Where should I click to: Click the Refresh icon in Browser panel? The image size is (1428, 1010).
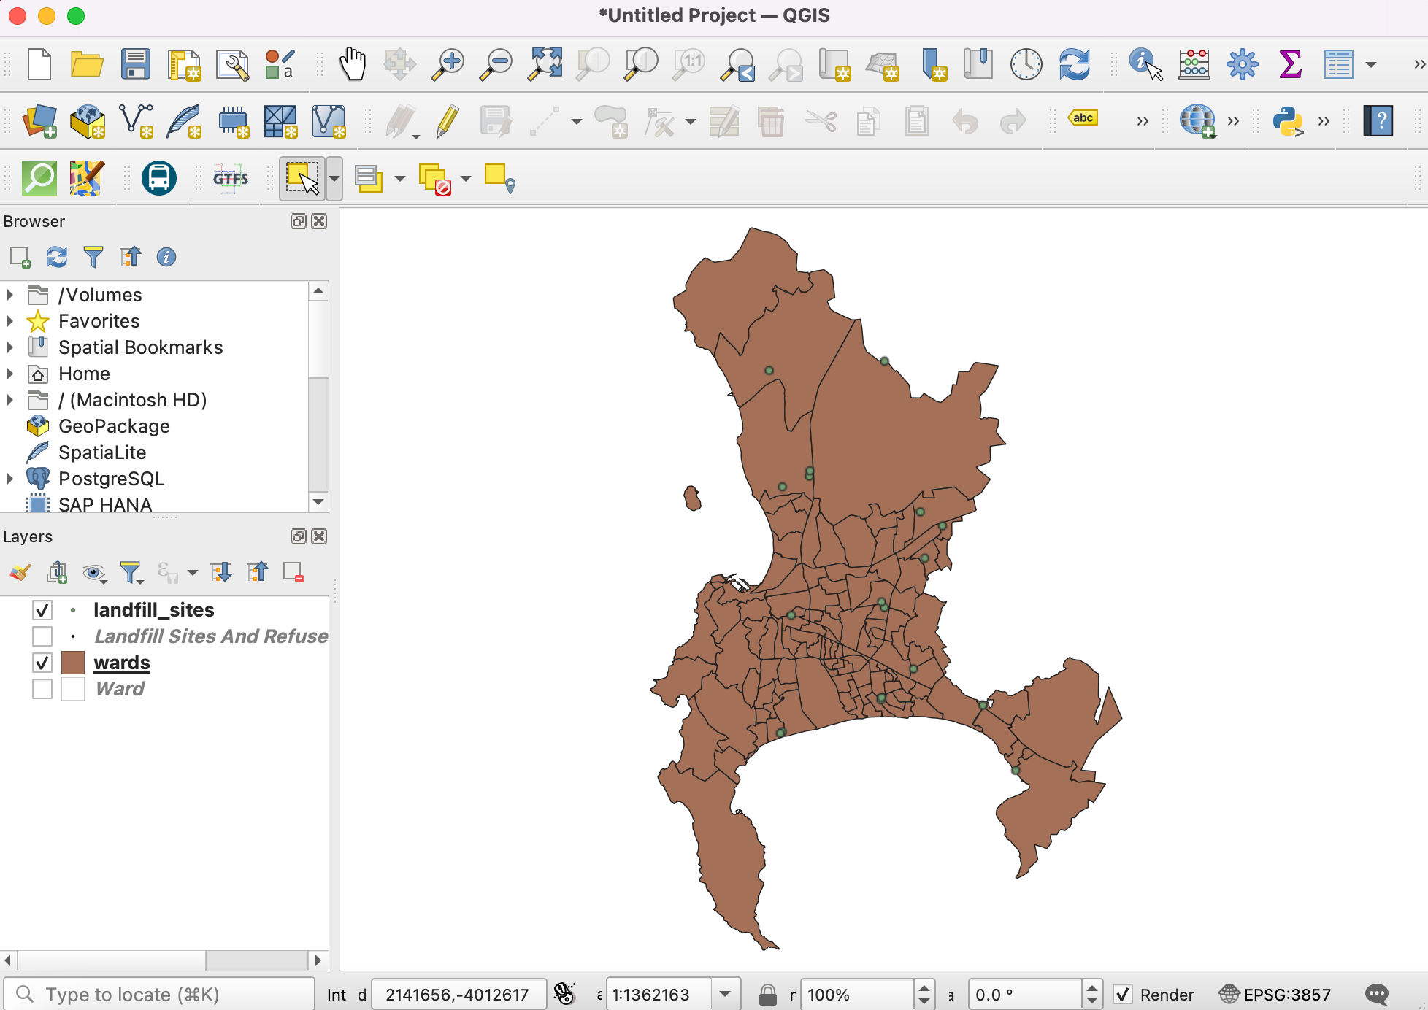point(57,257)
